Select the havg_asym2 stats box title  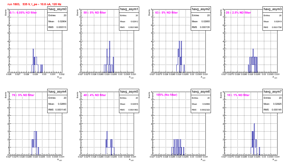pos(201,9)
